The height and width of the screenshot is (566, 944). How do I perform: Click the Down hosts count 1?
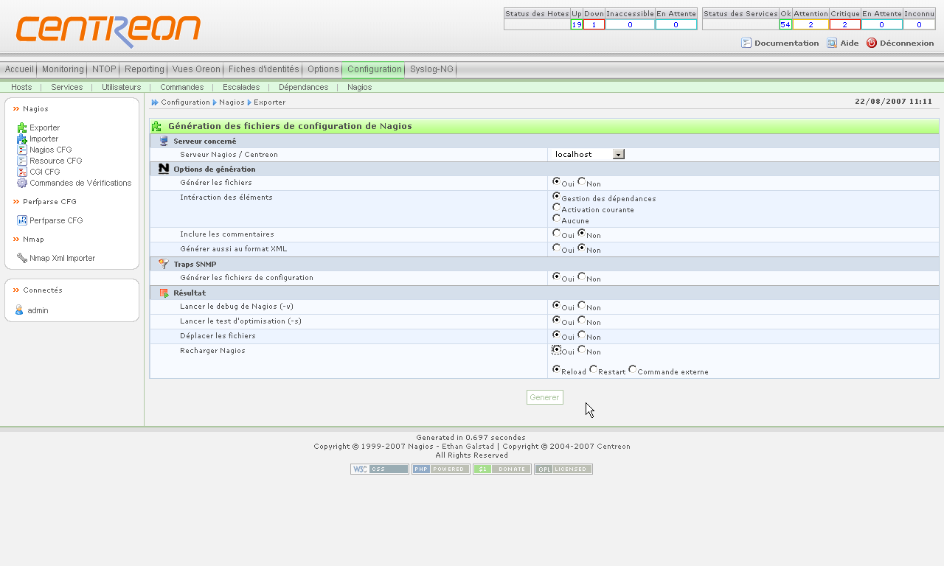[x=594, y=24]
